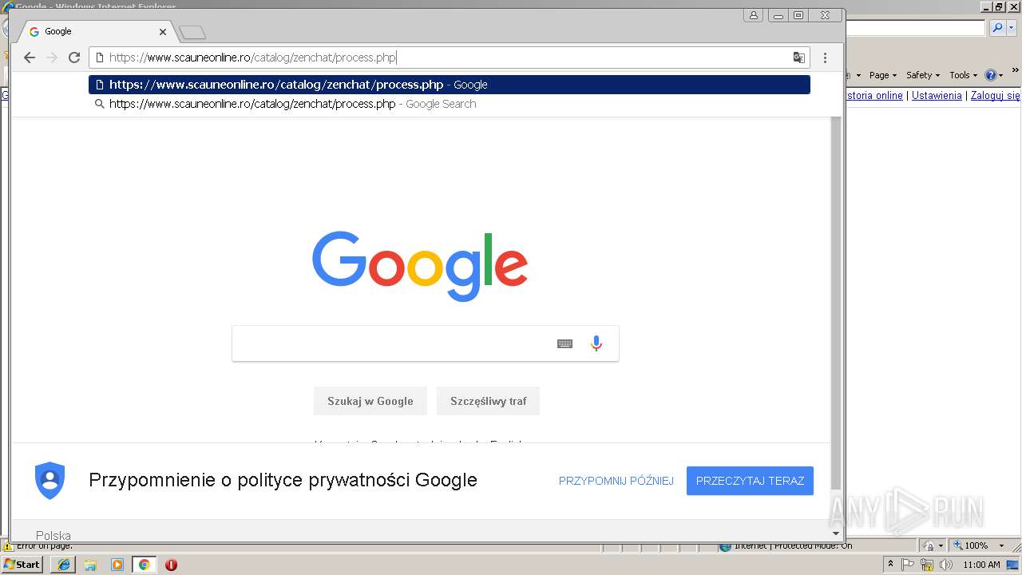Image resolution: width=1022 pixels, height=575 pixels.
Task: Start voice search with the microphone
Action: tap(596, 343)
